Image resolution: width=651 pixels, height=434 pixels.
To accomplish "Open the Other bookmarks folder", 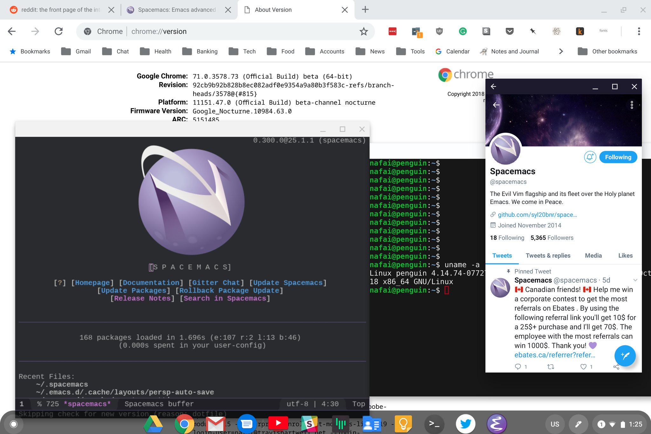I will [x=607, y=51].
